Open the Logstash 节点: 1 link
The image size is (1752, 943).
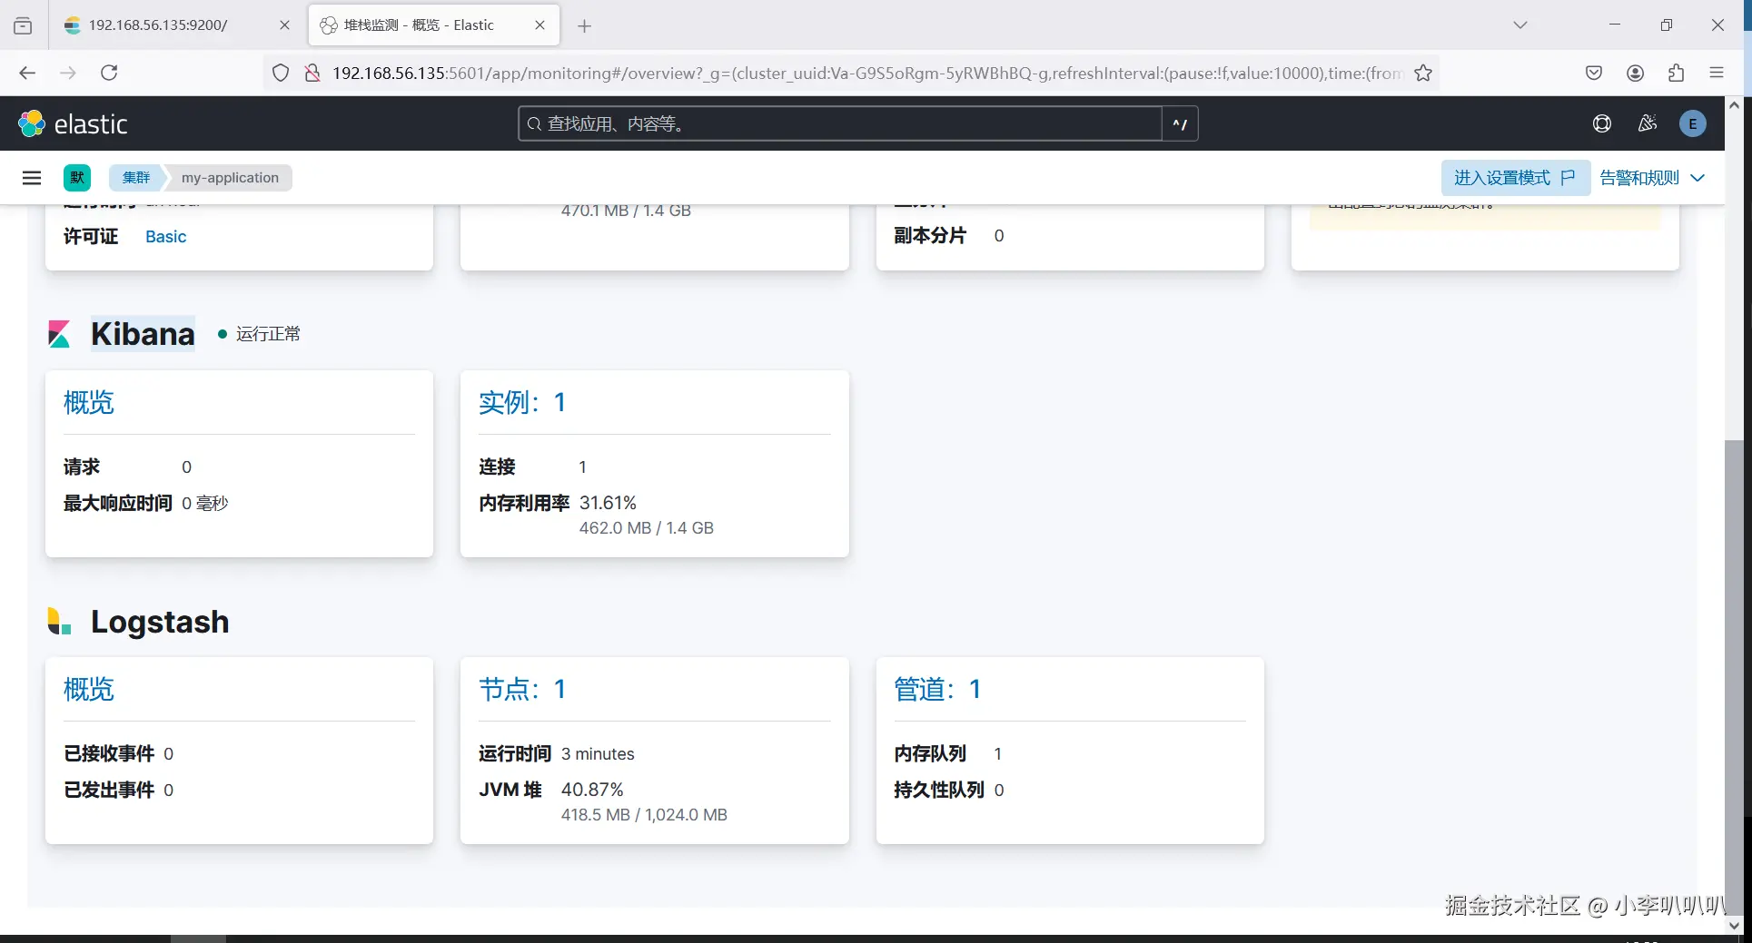[x=522, y=689]
